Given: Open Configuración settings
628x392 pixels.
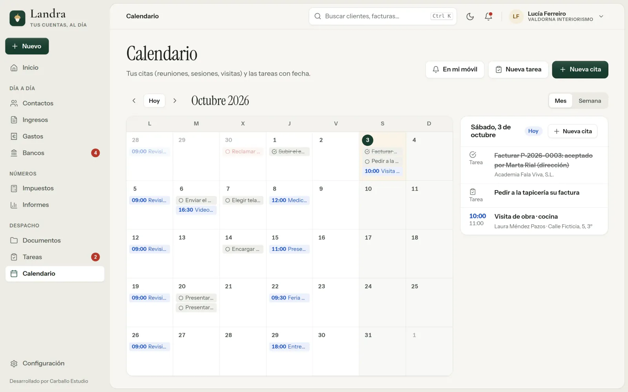Looking at the screenshot, I should (55, 363).
